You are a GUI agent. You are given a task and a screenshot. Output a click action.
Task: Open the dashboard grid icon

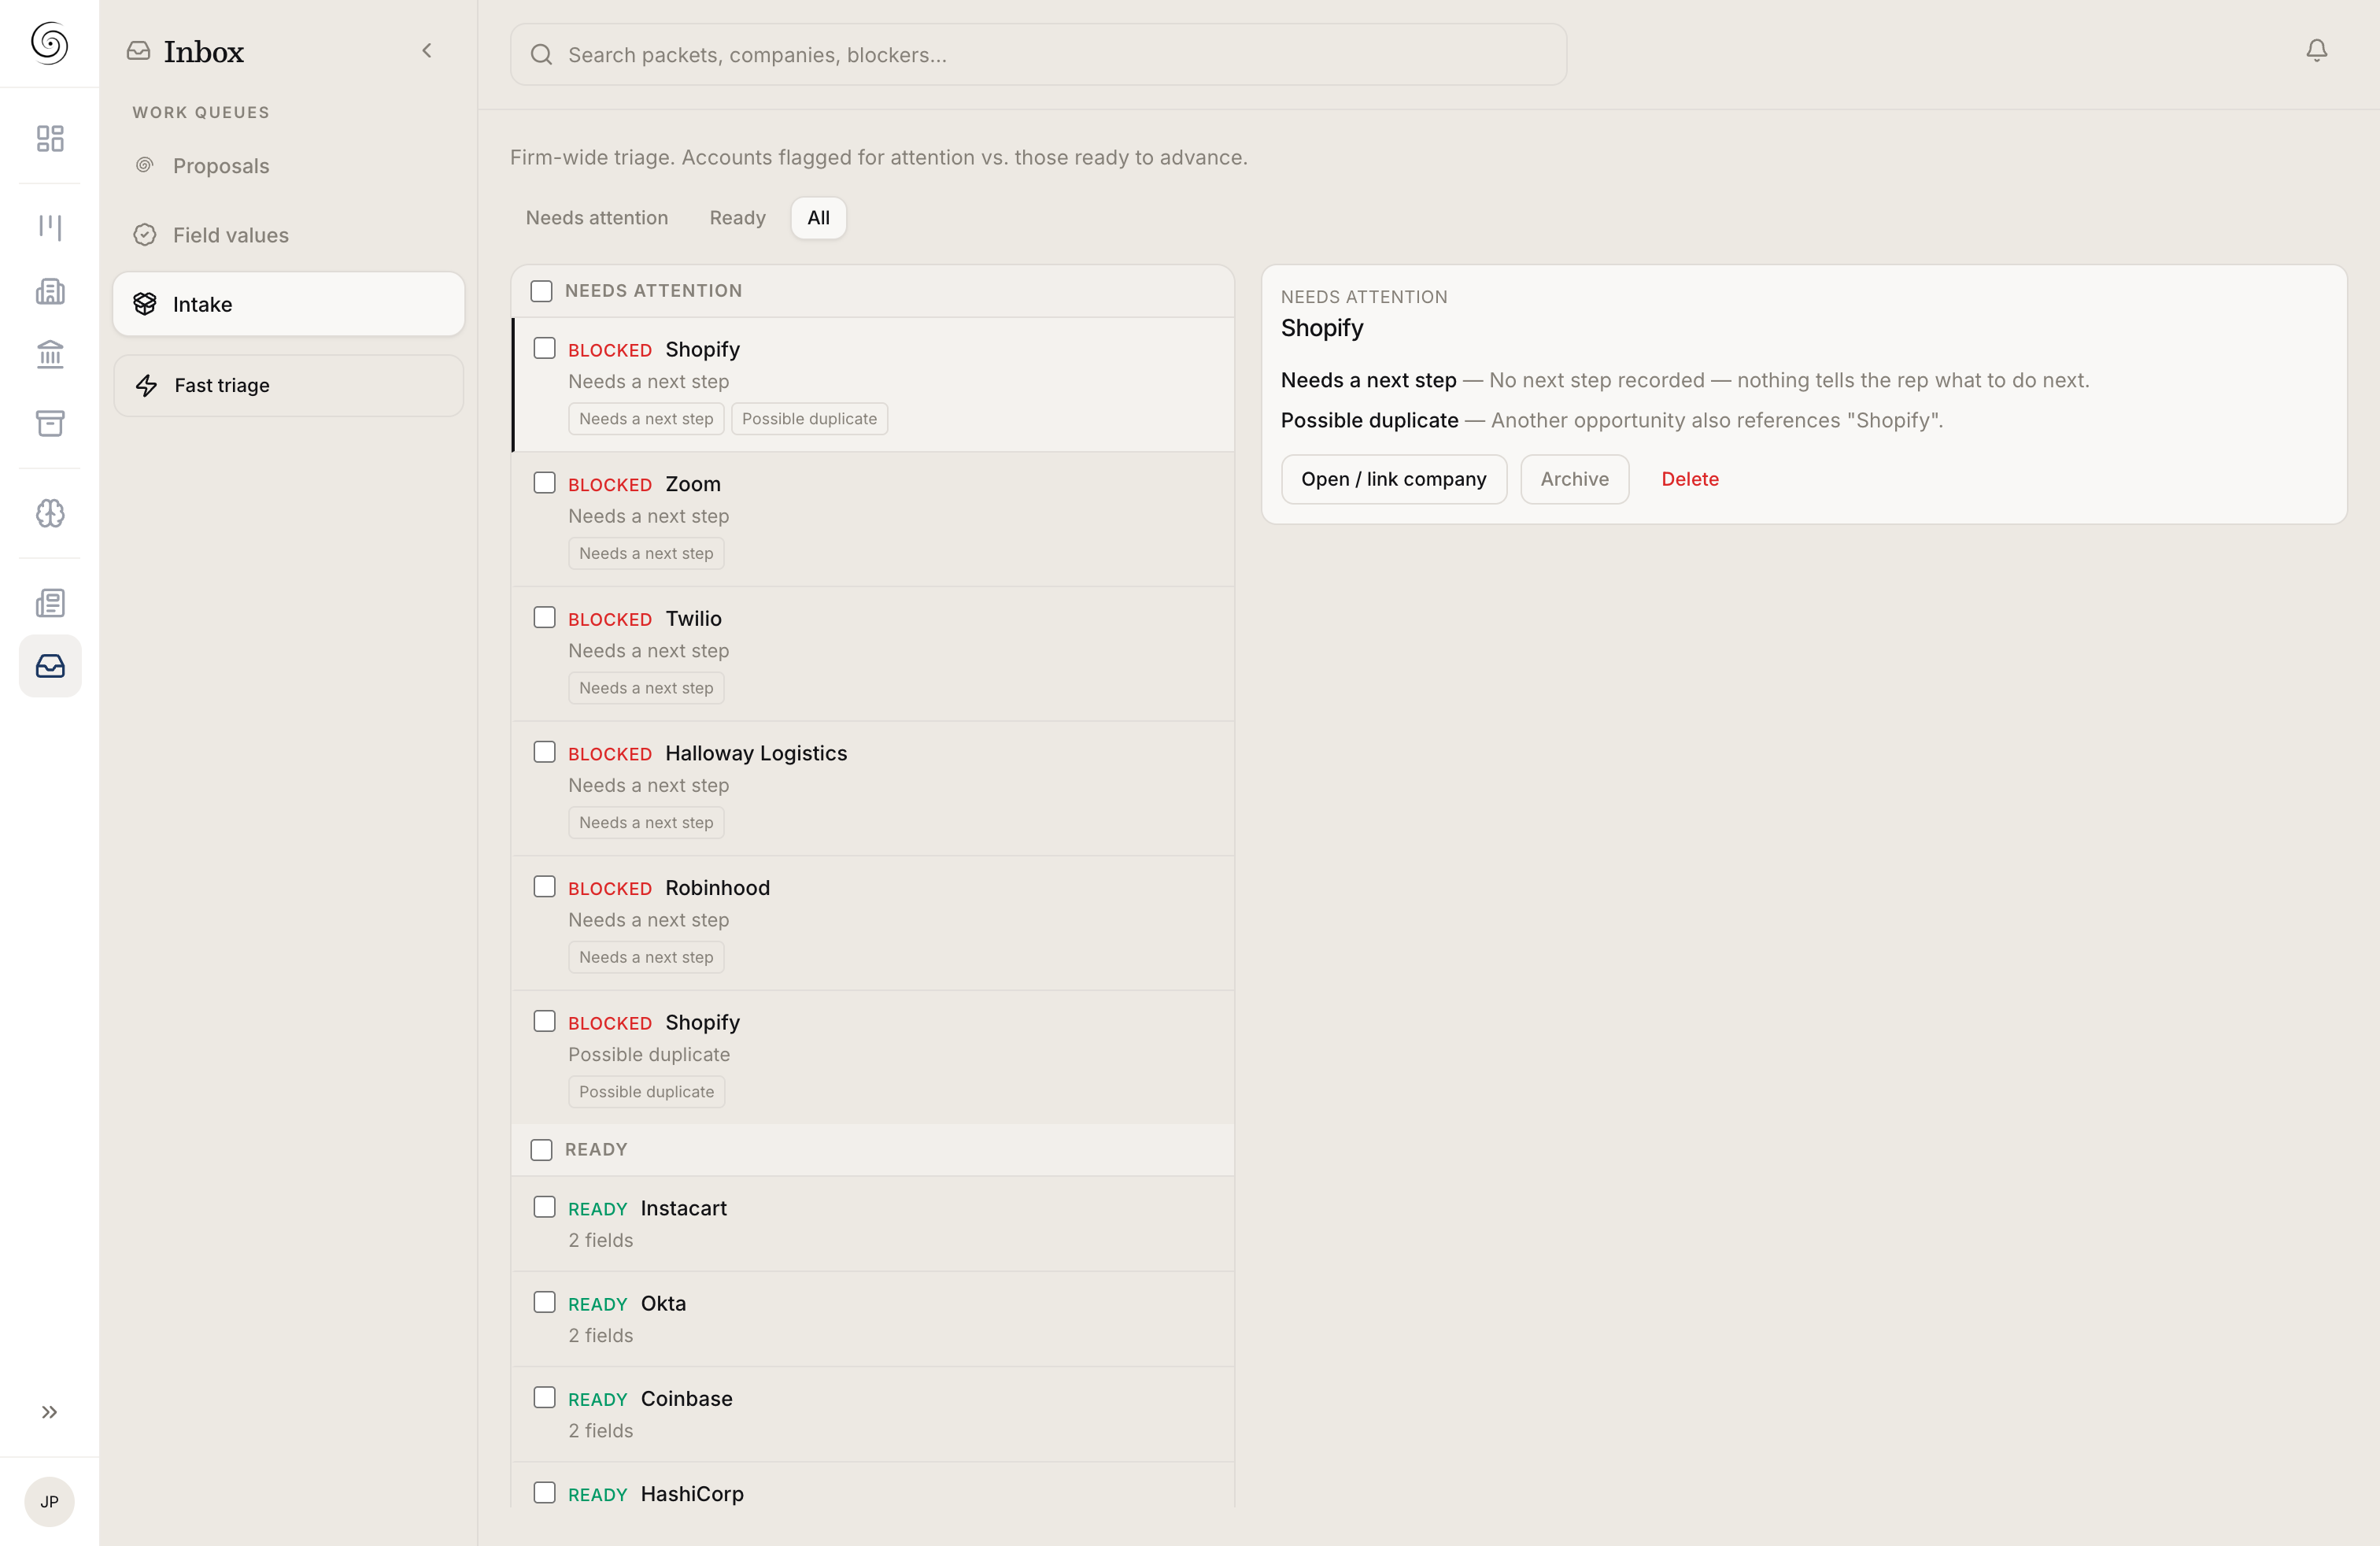tap(50, 138)
